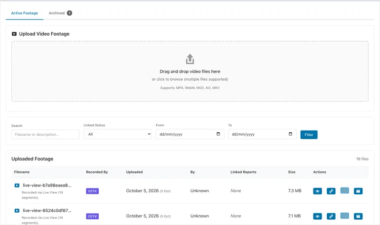Archive the live-view-8524c0df87 footage
This screenshot has width=380, height=225.
(358, 216)
